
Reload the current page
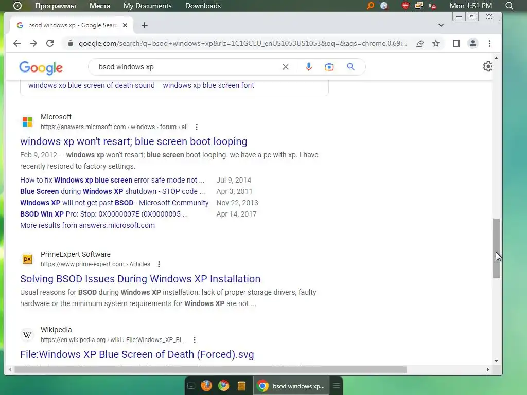click(x=50, y=43)
